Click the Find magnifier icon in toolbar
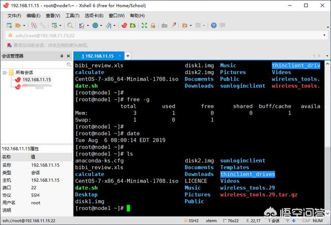Viewport: 331px width, 225px height. [x=71, y=25]
